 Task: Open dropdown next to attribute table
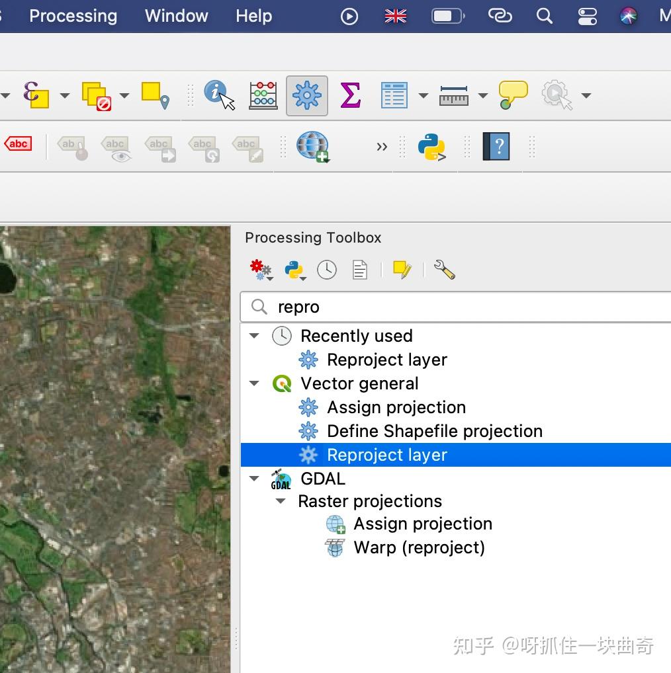[x=424, y=95]
